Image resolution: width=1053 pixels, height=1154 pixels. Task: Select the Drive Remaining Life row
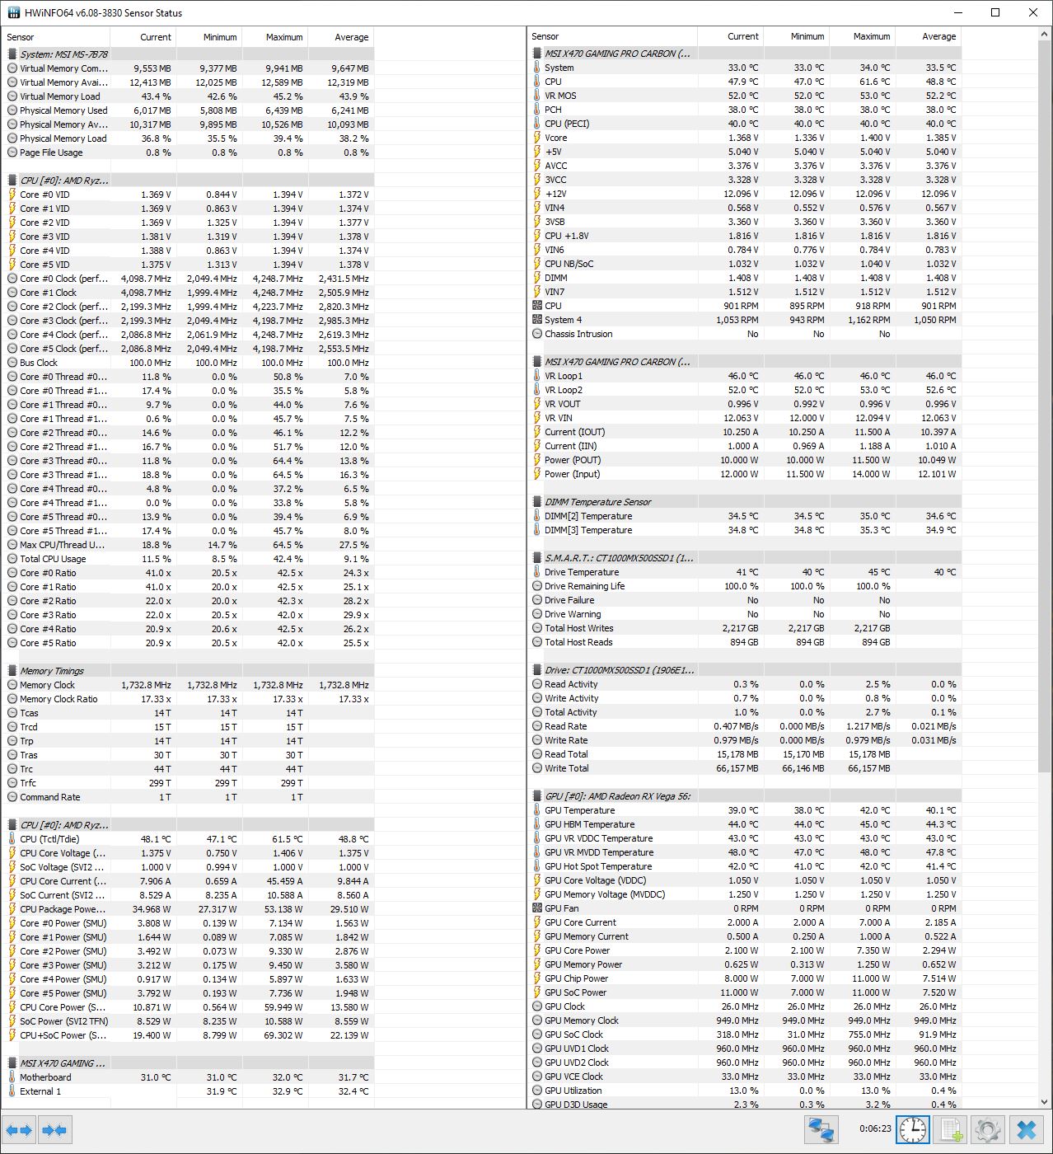click(x=745, y=586)
